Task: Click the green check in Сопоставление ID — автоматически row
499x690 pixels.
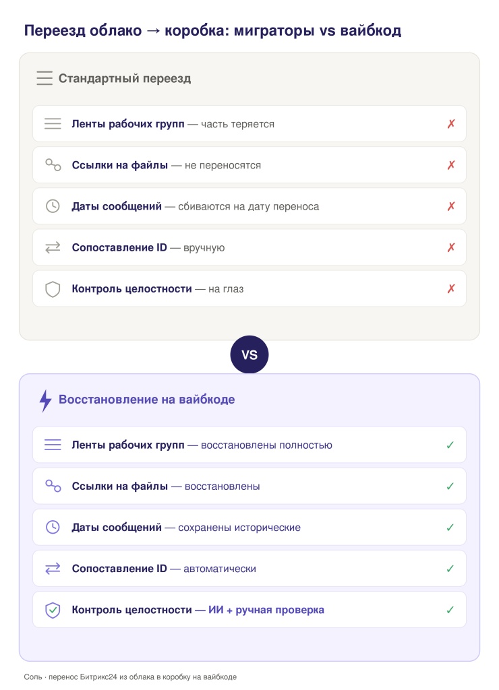Action: tap(450, 569)
